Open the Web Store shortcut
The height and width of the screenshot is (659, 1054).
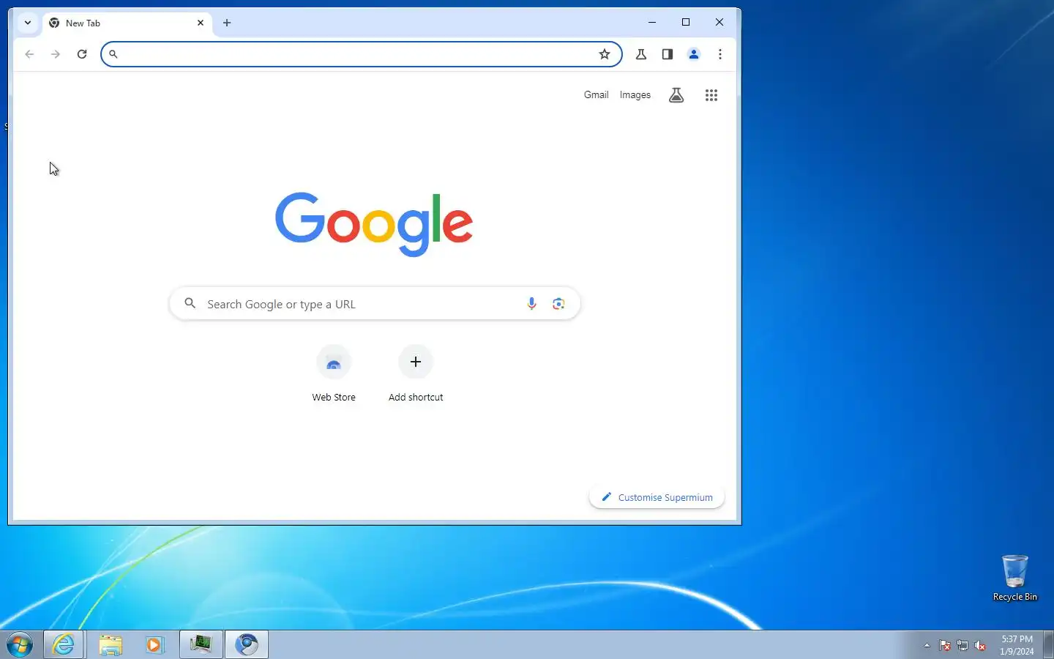tap(334, 374)
